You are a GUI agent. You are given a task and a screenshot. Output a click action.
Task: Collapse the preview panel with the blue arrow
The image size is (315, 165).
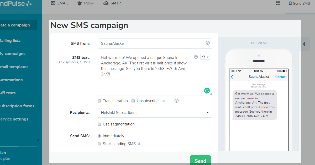pos(304,44)
